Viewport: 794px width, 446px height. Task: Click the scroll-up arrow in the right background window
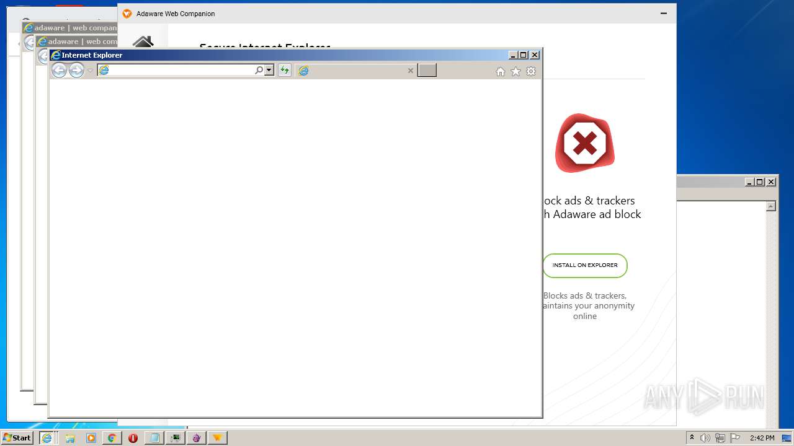point(771,206)
